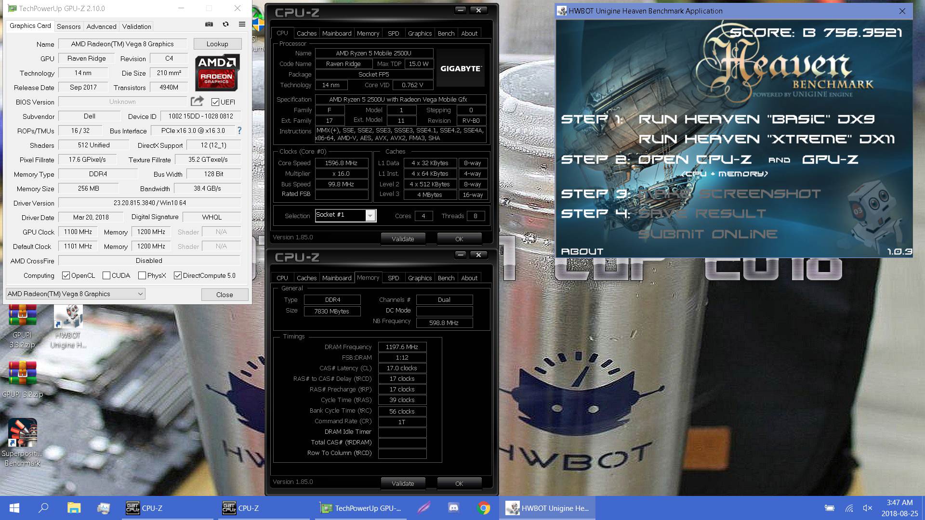Click the bus interface question mark

tap(239, 130)
